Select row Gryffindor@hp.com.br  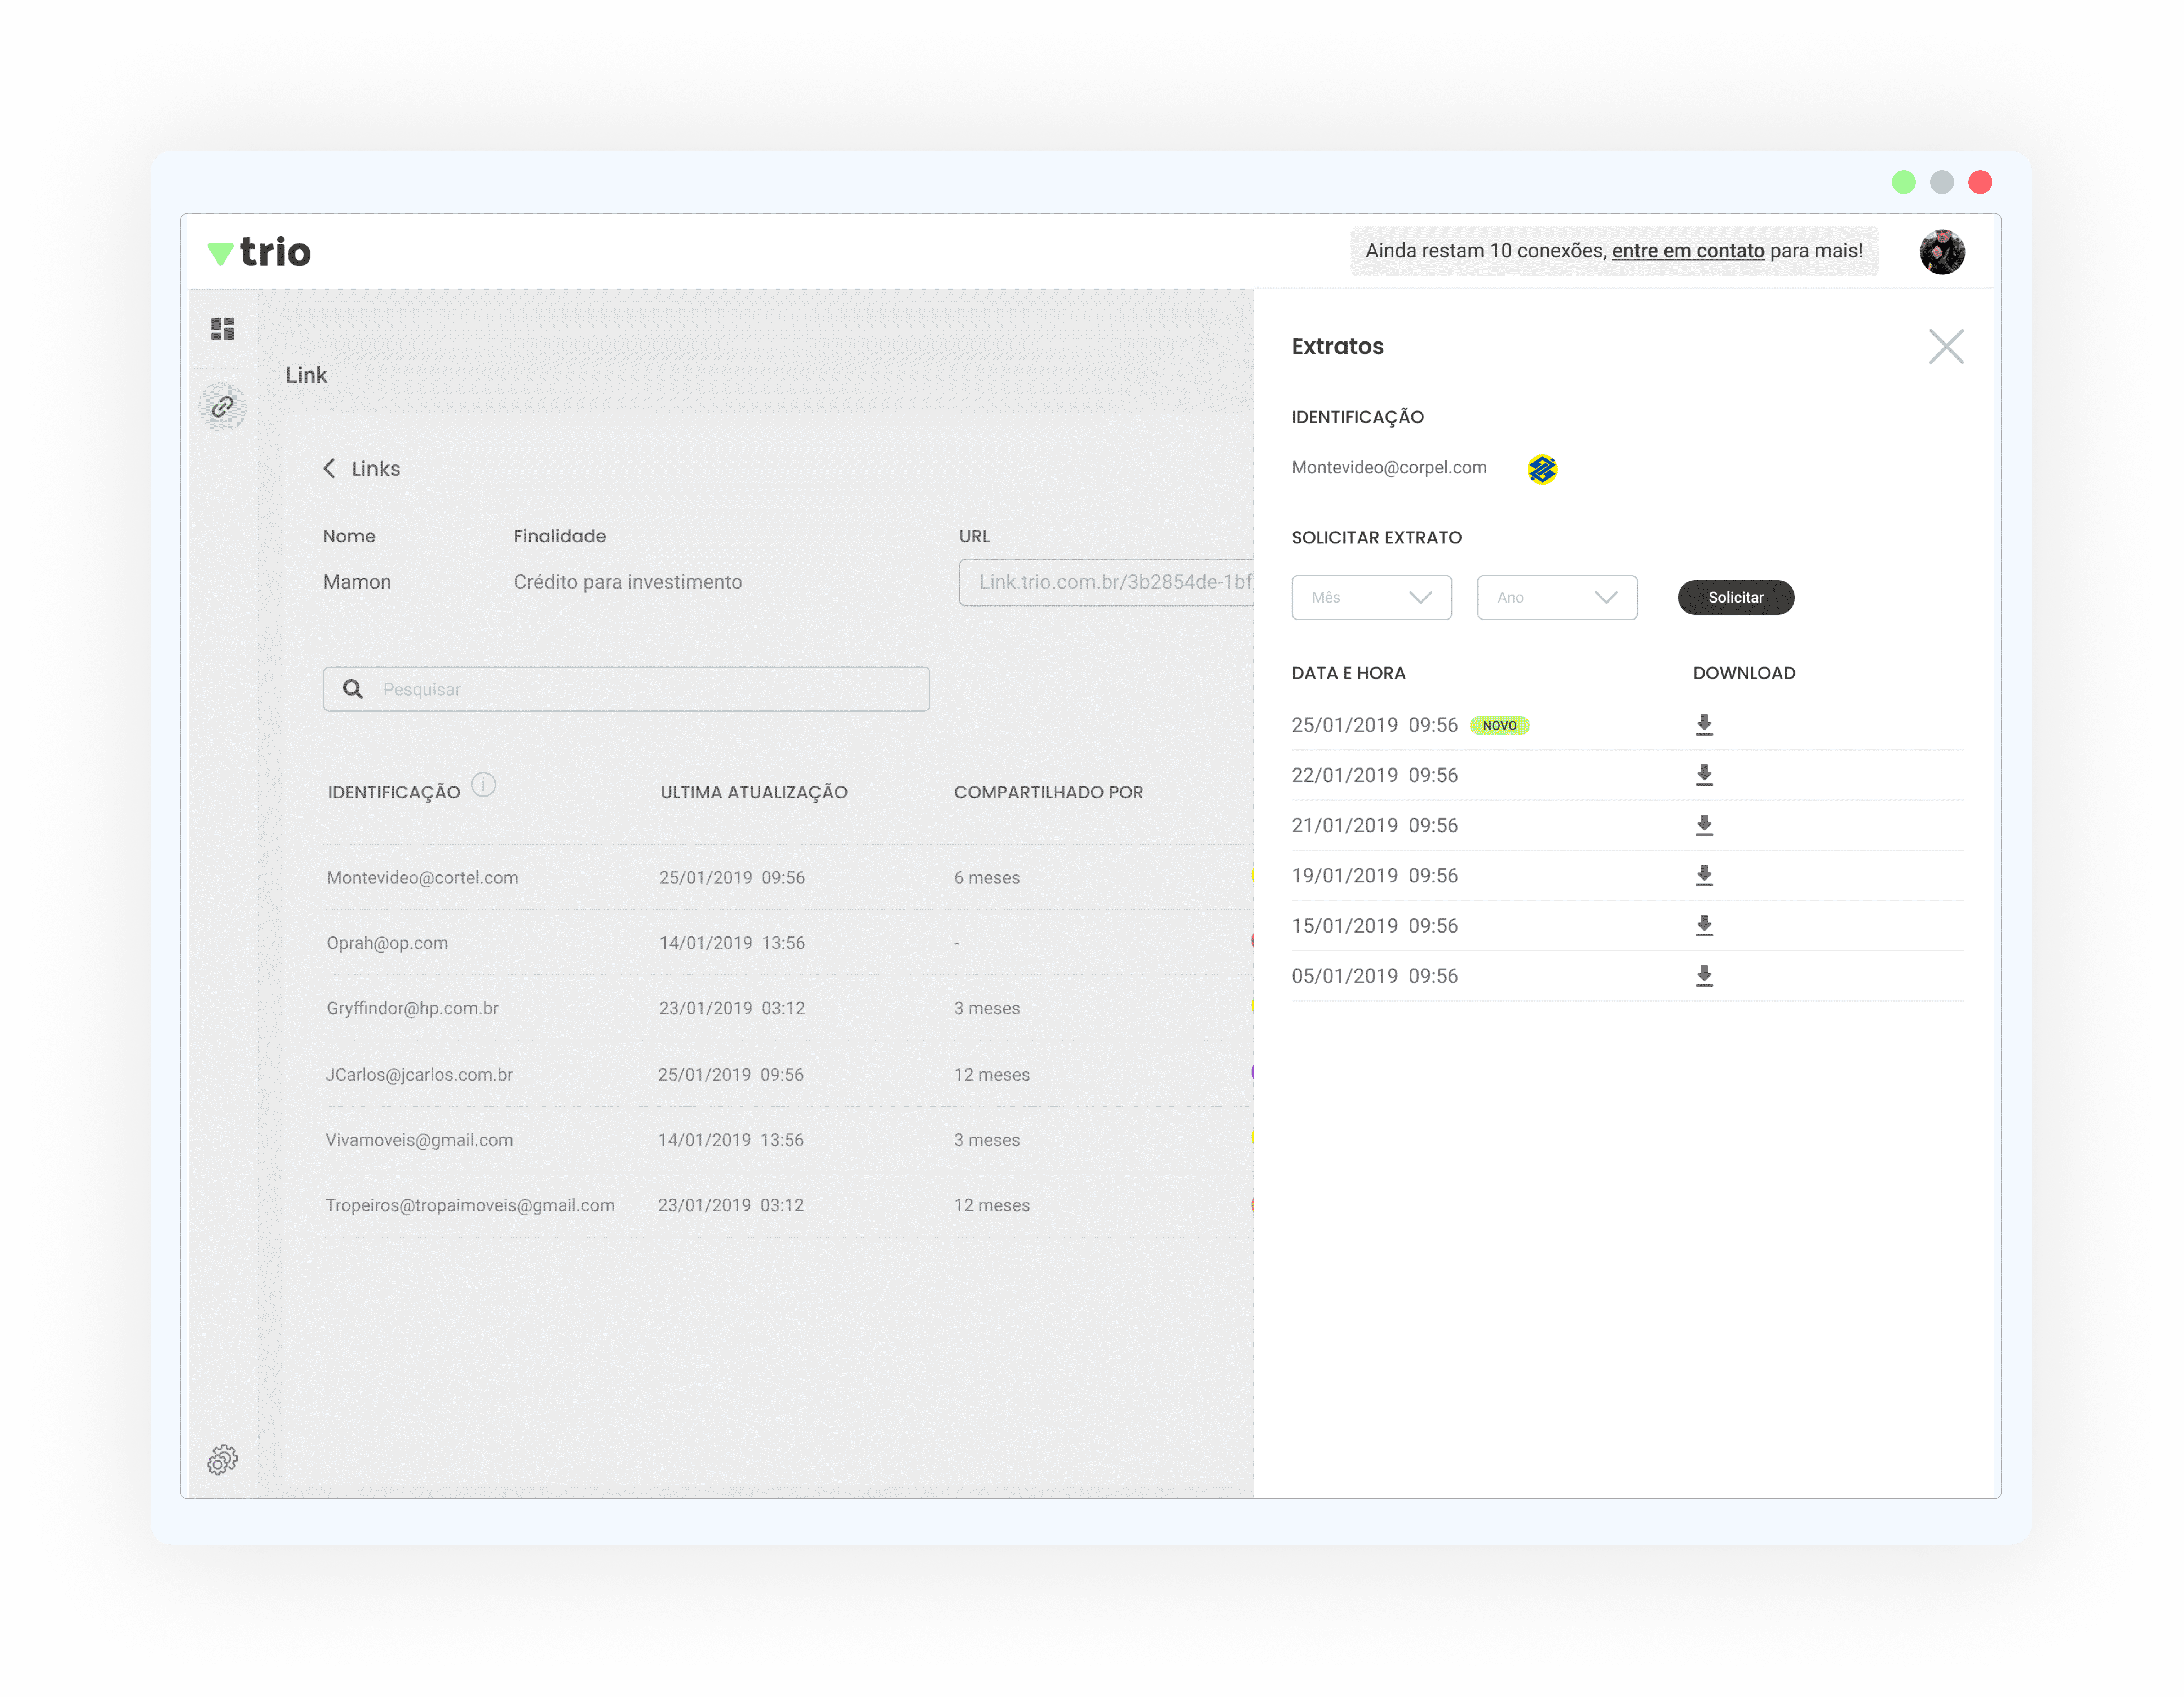click(788, 1008)
